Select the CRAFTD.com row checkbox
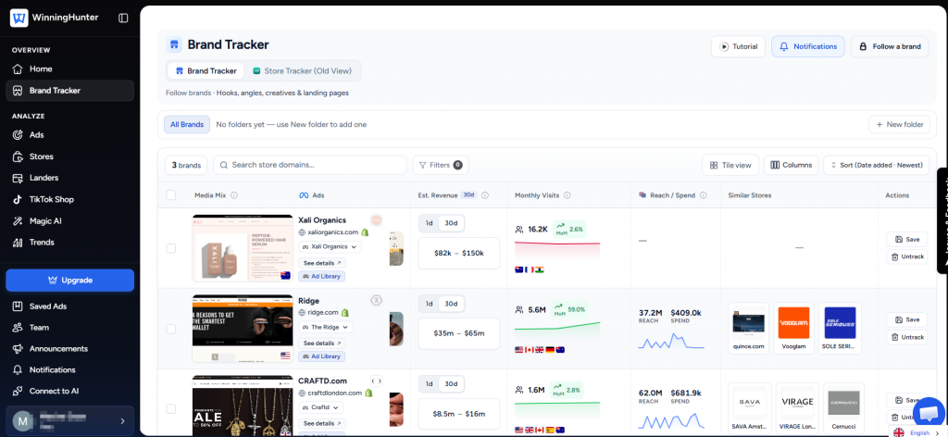 point(171,409)
